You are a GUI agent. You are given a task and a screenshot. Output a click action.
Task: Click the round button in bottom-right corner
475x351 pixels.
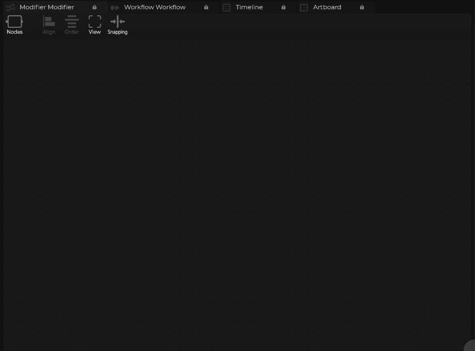pyautogui.click(x=470, y=346)
